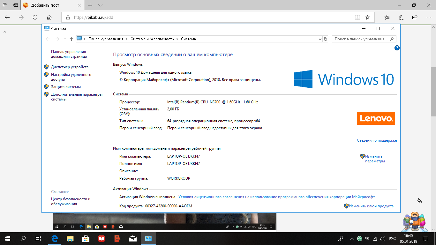Open the People icon in system tray
This screenshot has height=245, width=436.
(x=341, y=238)
